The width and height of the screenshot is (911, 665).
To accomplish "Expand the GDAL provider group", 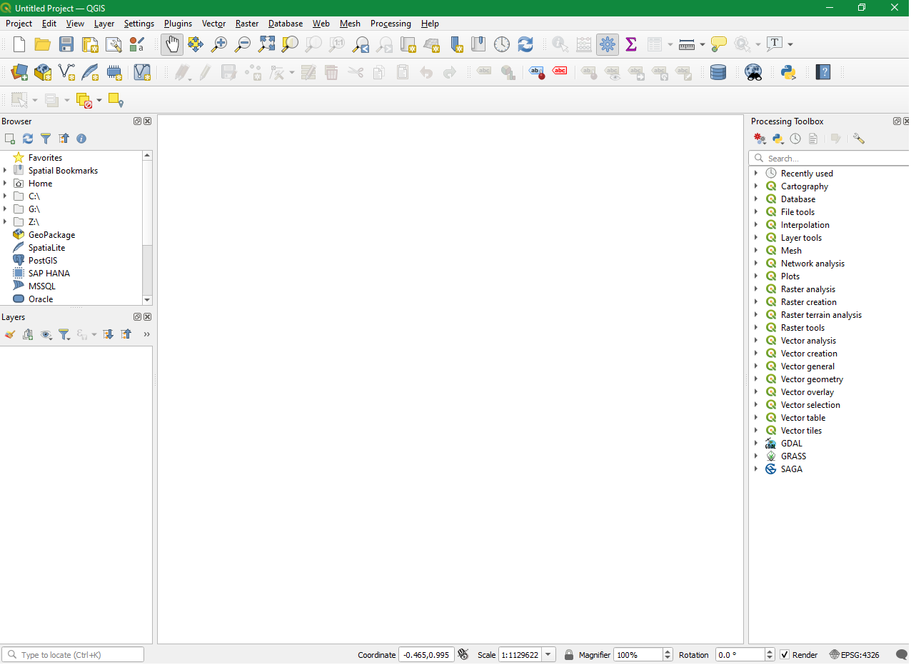I will point(756,444).
